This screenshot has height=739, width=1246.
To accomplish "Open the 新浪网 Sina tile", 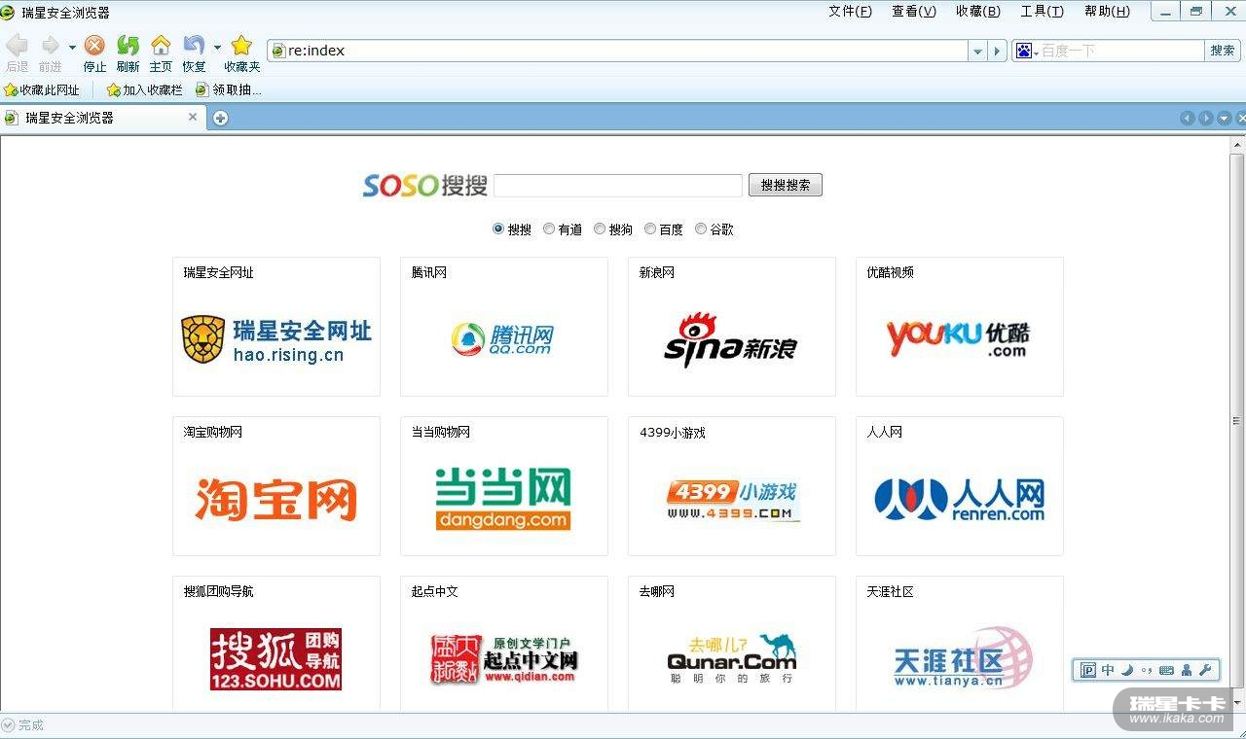I will [732, 327].
